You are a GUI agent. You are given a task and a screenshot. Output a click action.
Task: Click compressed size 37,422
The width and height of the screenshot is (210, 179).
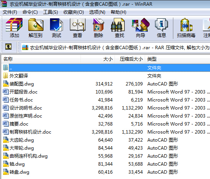point(136,140)
